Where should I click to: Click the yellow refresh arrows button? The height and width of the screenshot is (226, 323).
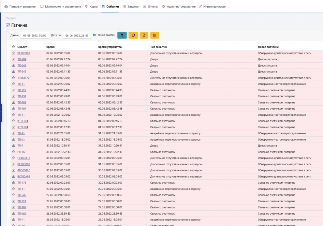pos(133,35)
